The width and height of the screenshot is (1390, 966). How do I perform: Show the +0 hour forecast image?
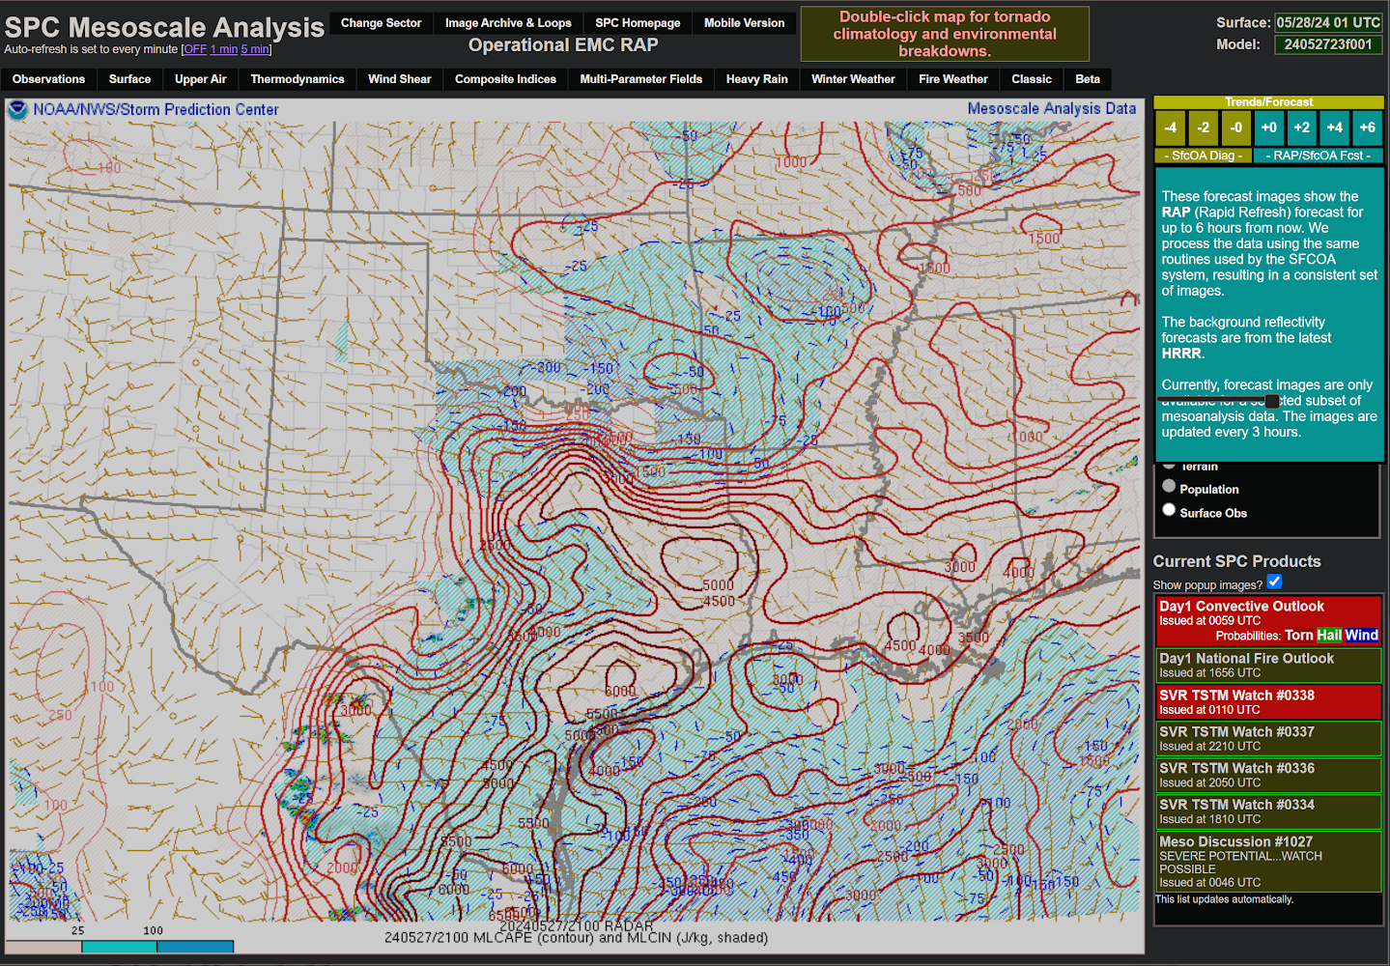tap(1268, 128)
